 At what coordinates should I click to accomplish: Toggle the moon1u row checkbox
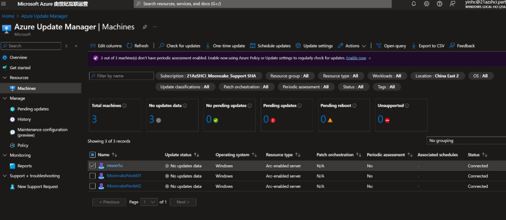pyautogui.click(x=92, y=166)
